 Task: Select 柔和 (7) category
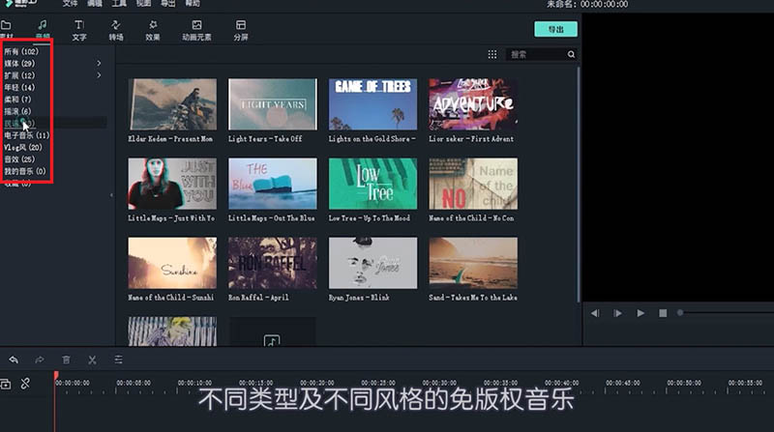pos(17,100)
